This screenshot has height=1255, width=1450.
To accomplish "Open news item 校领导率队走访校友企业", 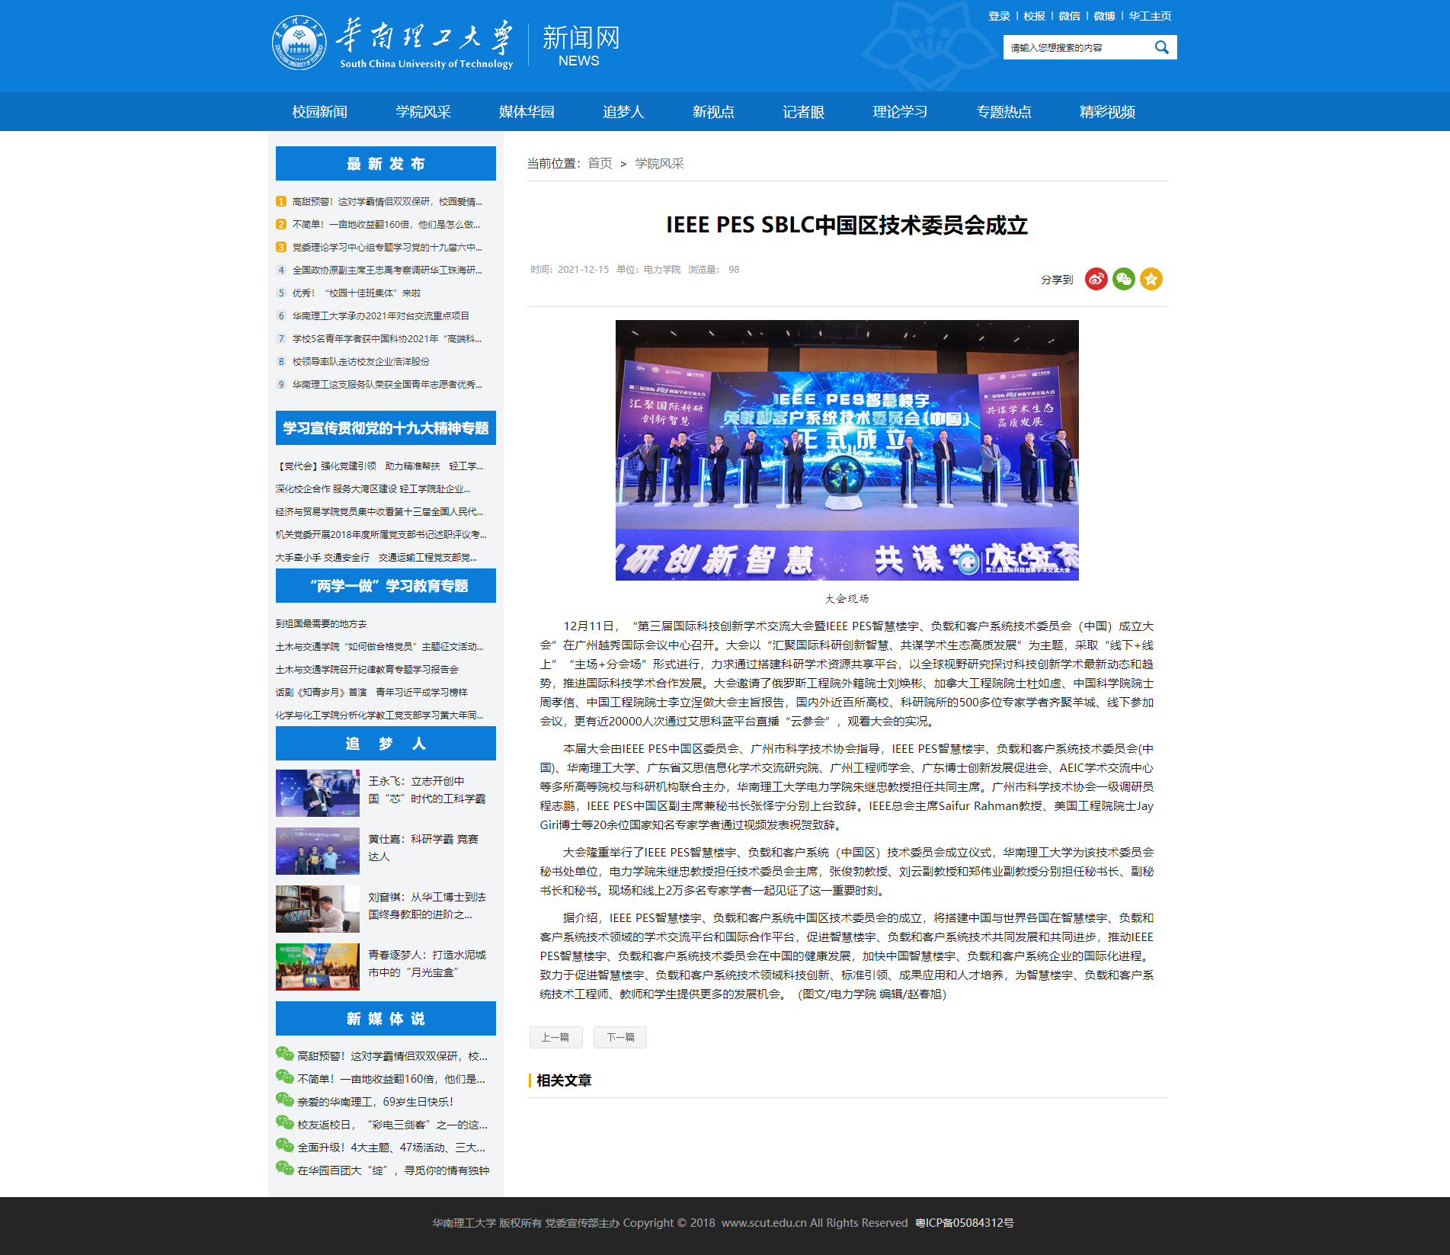I will pyautogui.click(x=361, y=362).
